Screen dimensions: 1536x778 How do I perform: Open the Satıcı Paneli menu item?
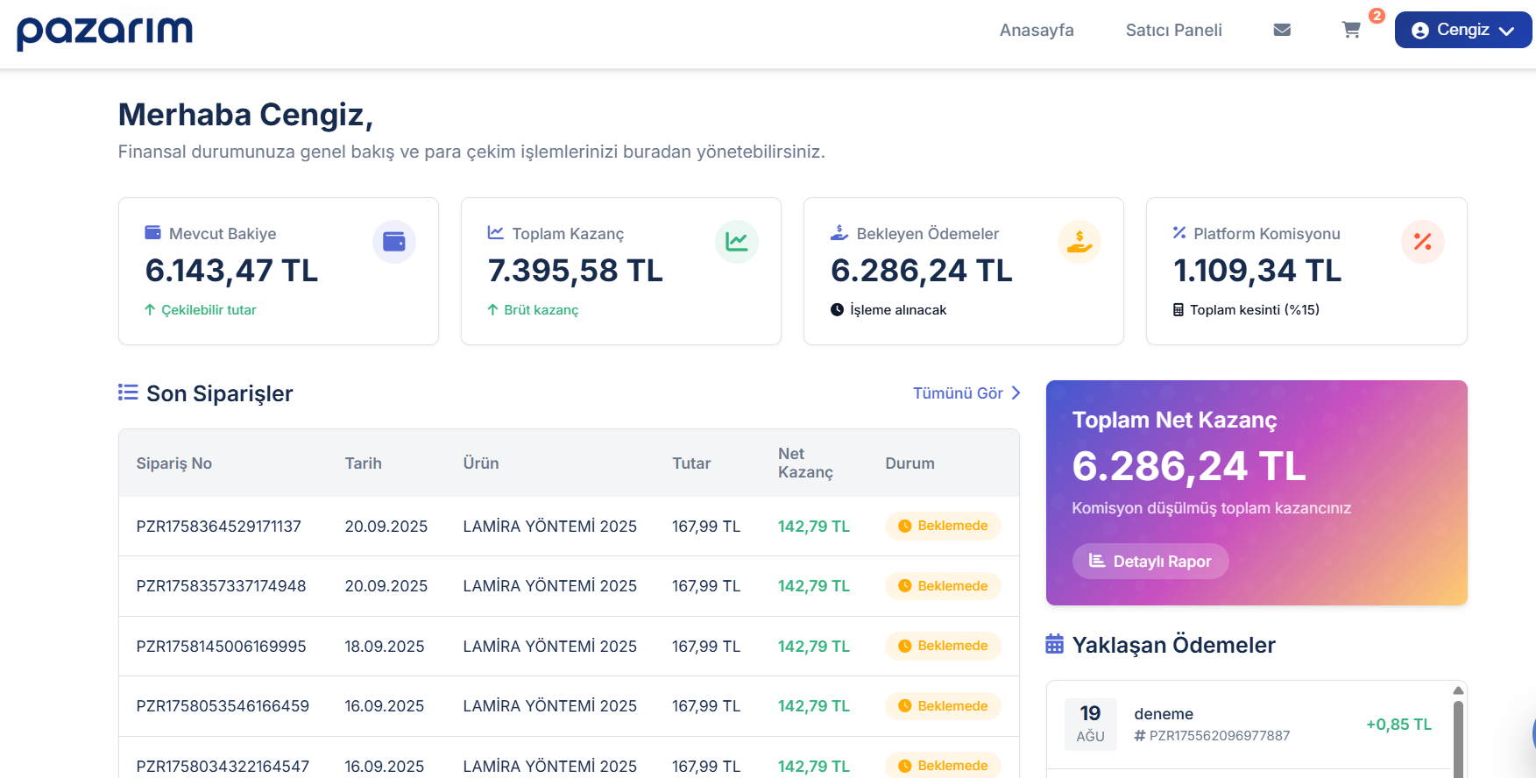coord(1173,30)
